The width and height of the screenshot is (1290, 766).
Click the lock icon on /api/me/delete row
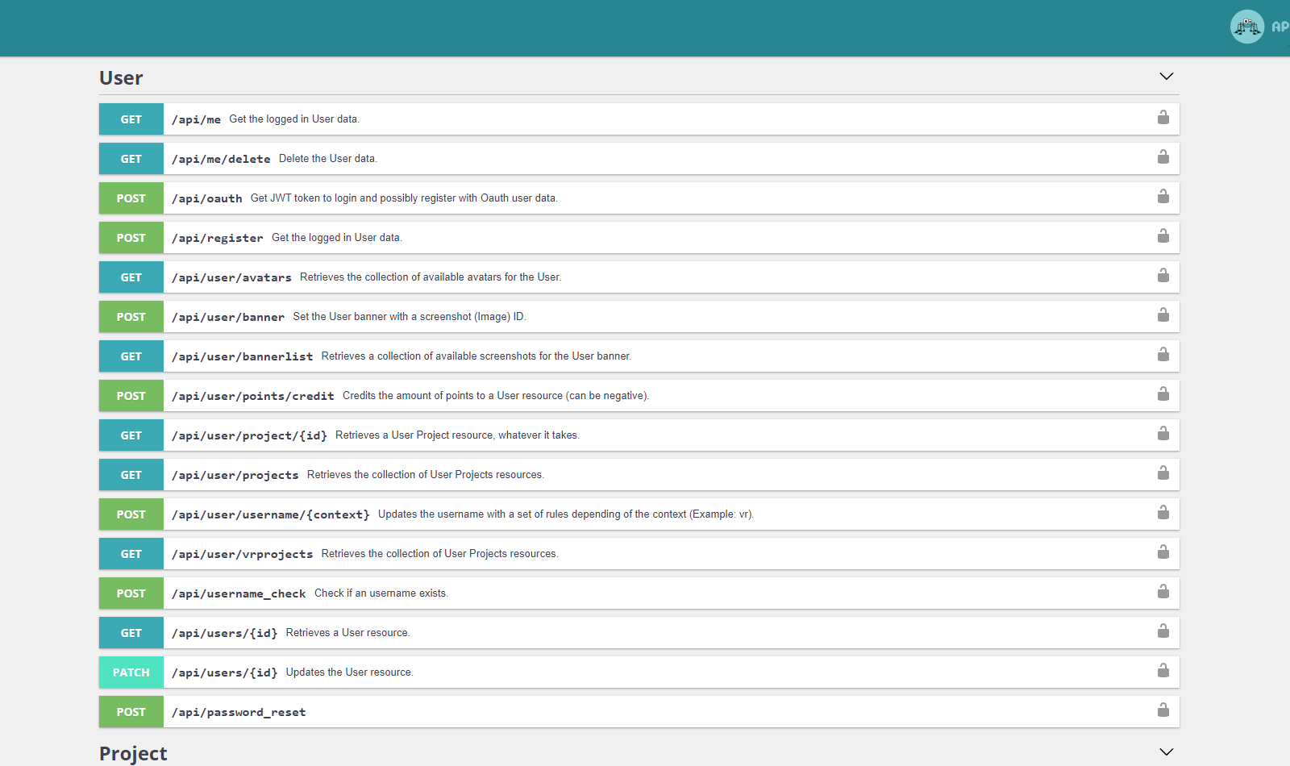click(x=1163, y=157)
